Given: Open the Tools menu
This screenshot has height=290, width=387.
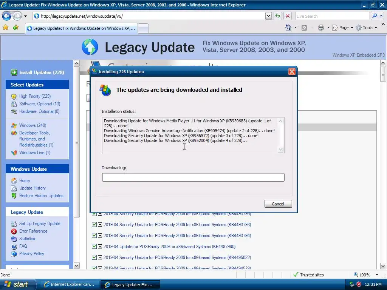Looking at the screenshot, I should (x=366, y=28).
